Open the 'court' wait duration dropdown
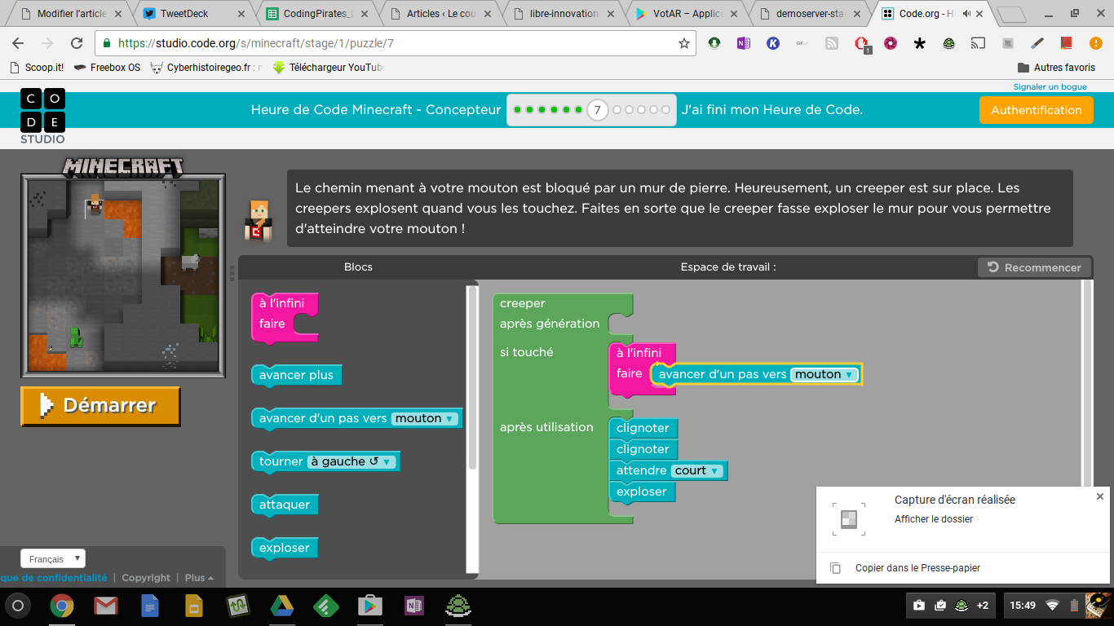1114x626 pixels. click(696, 470)
